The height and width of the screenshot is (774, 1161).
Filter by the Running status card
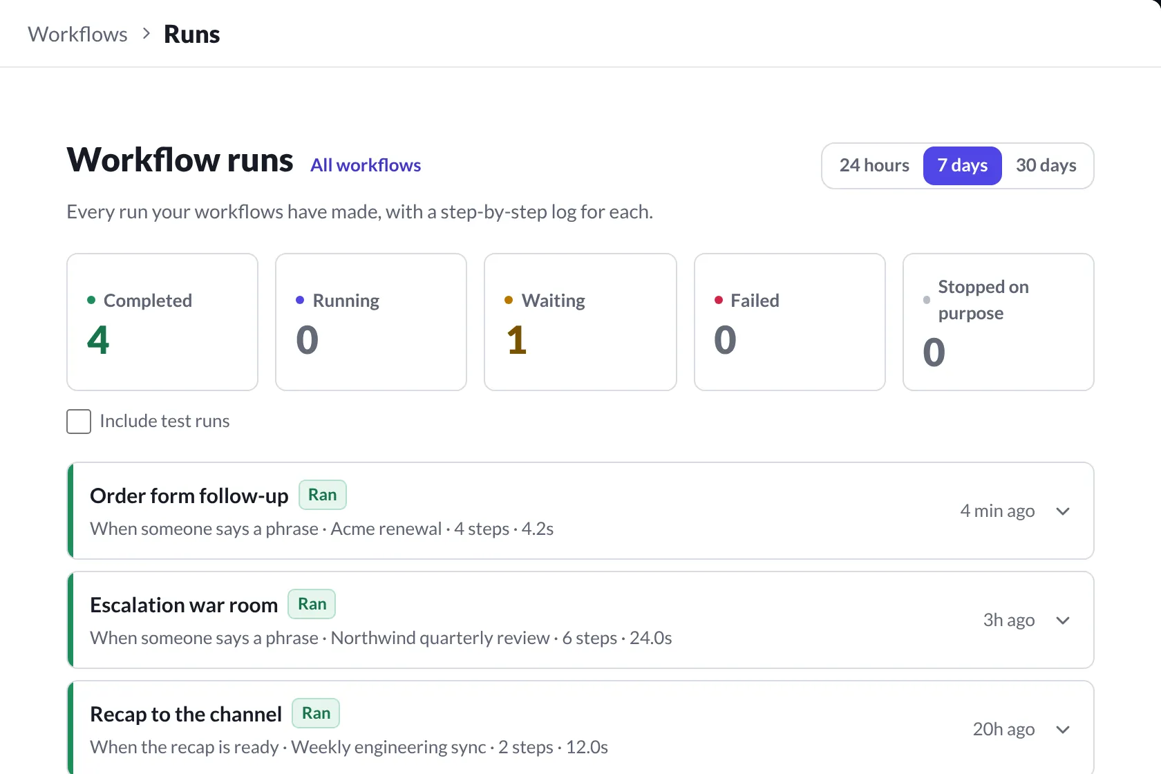pos(371,322)
